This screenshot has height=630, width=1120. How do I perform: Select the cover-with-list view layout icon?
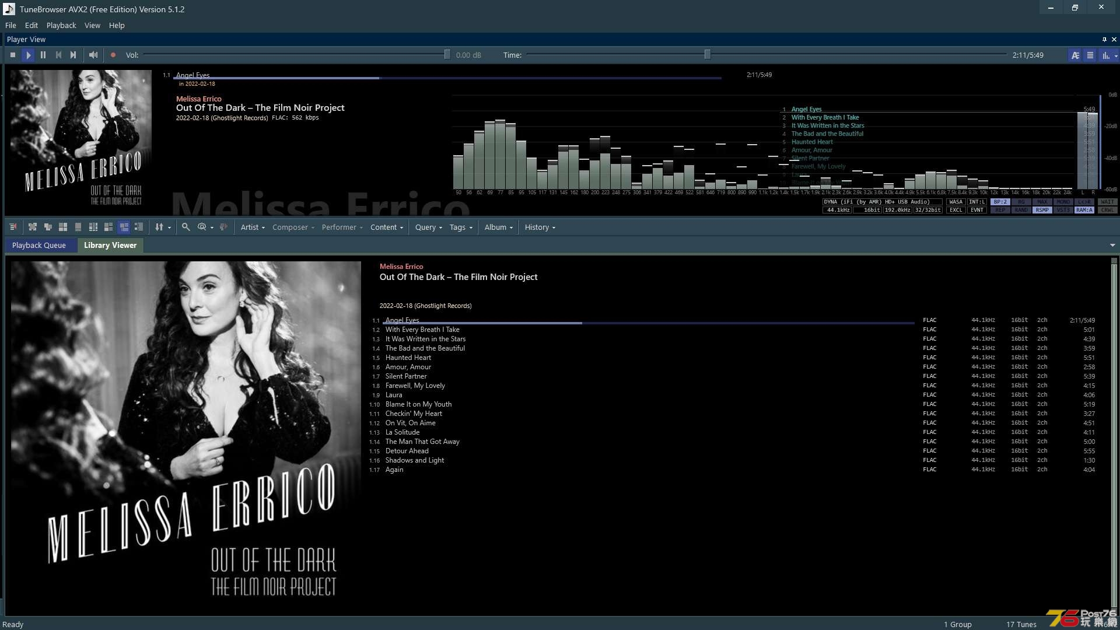click(108, 227)
